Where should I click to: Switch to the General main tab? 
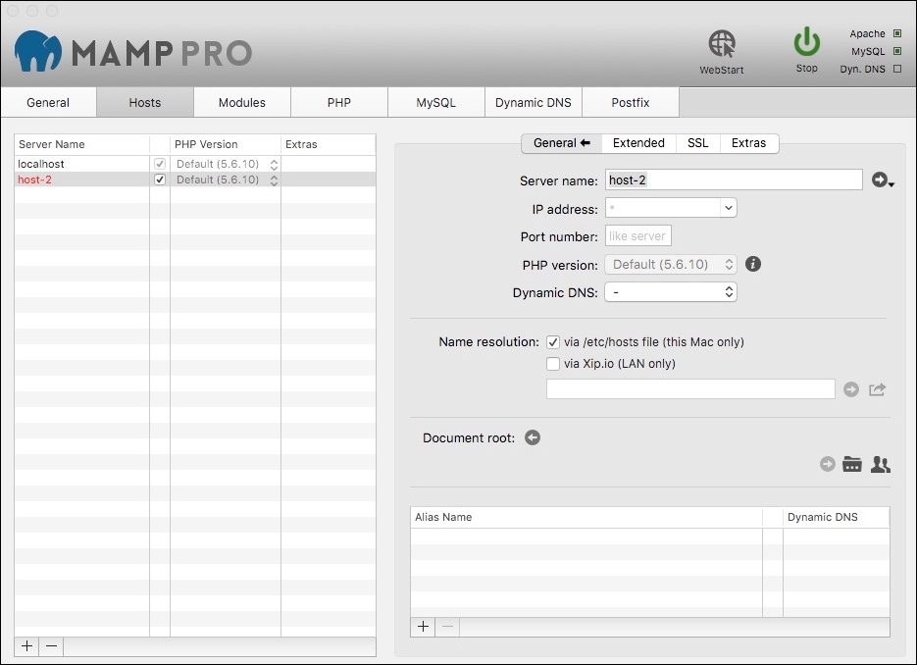[x=48, y=102]
